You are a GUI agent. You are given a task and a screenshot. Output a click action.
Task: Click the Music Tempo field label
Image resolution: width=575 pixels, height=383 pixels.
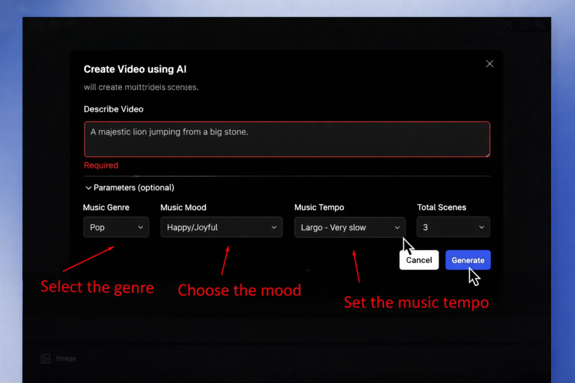click(319, 207)
